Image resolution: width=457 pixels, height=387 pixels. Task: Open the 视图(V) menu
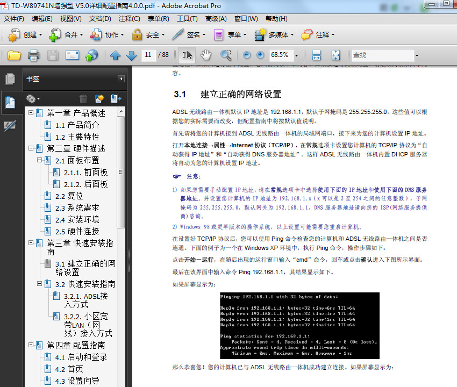tap(71, 19)
